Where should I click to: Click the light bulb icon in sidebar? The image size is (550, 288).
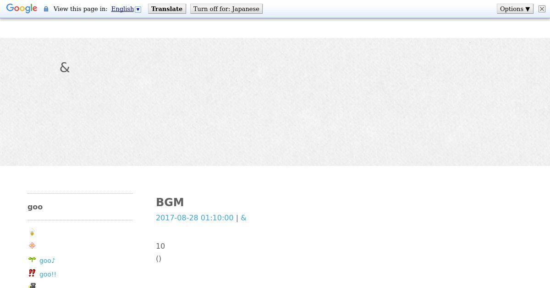click(x=32, y=233)
